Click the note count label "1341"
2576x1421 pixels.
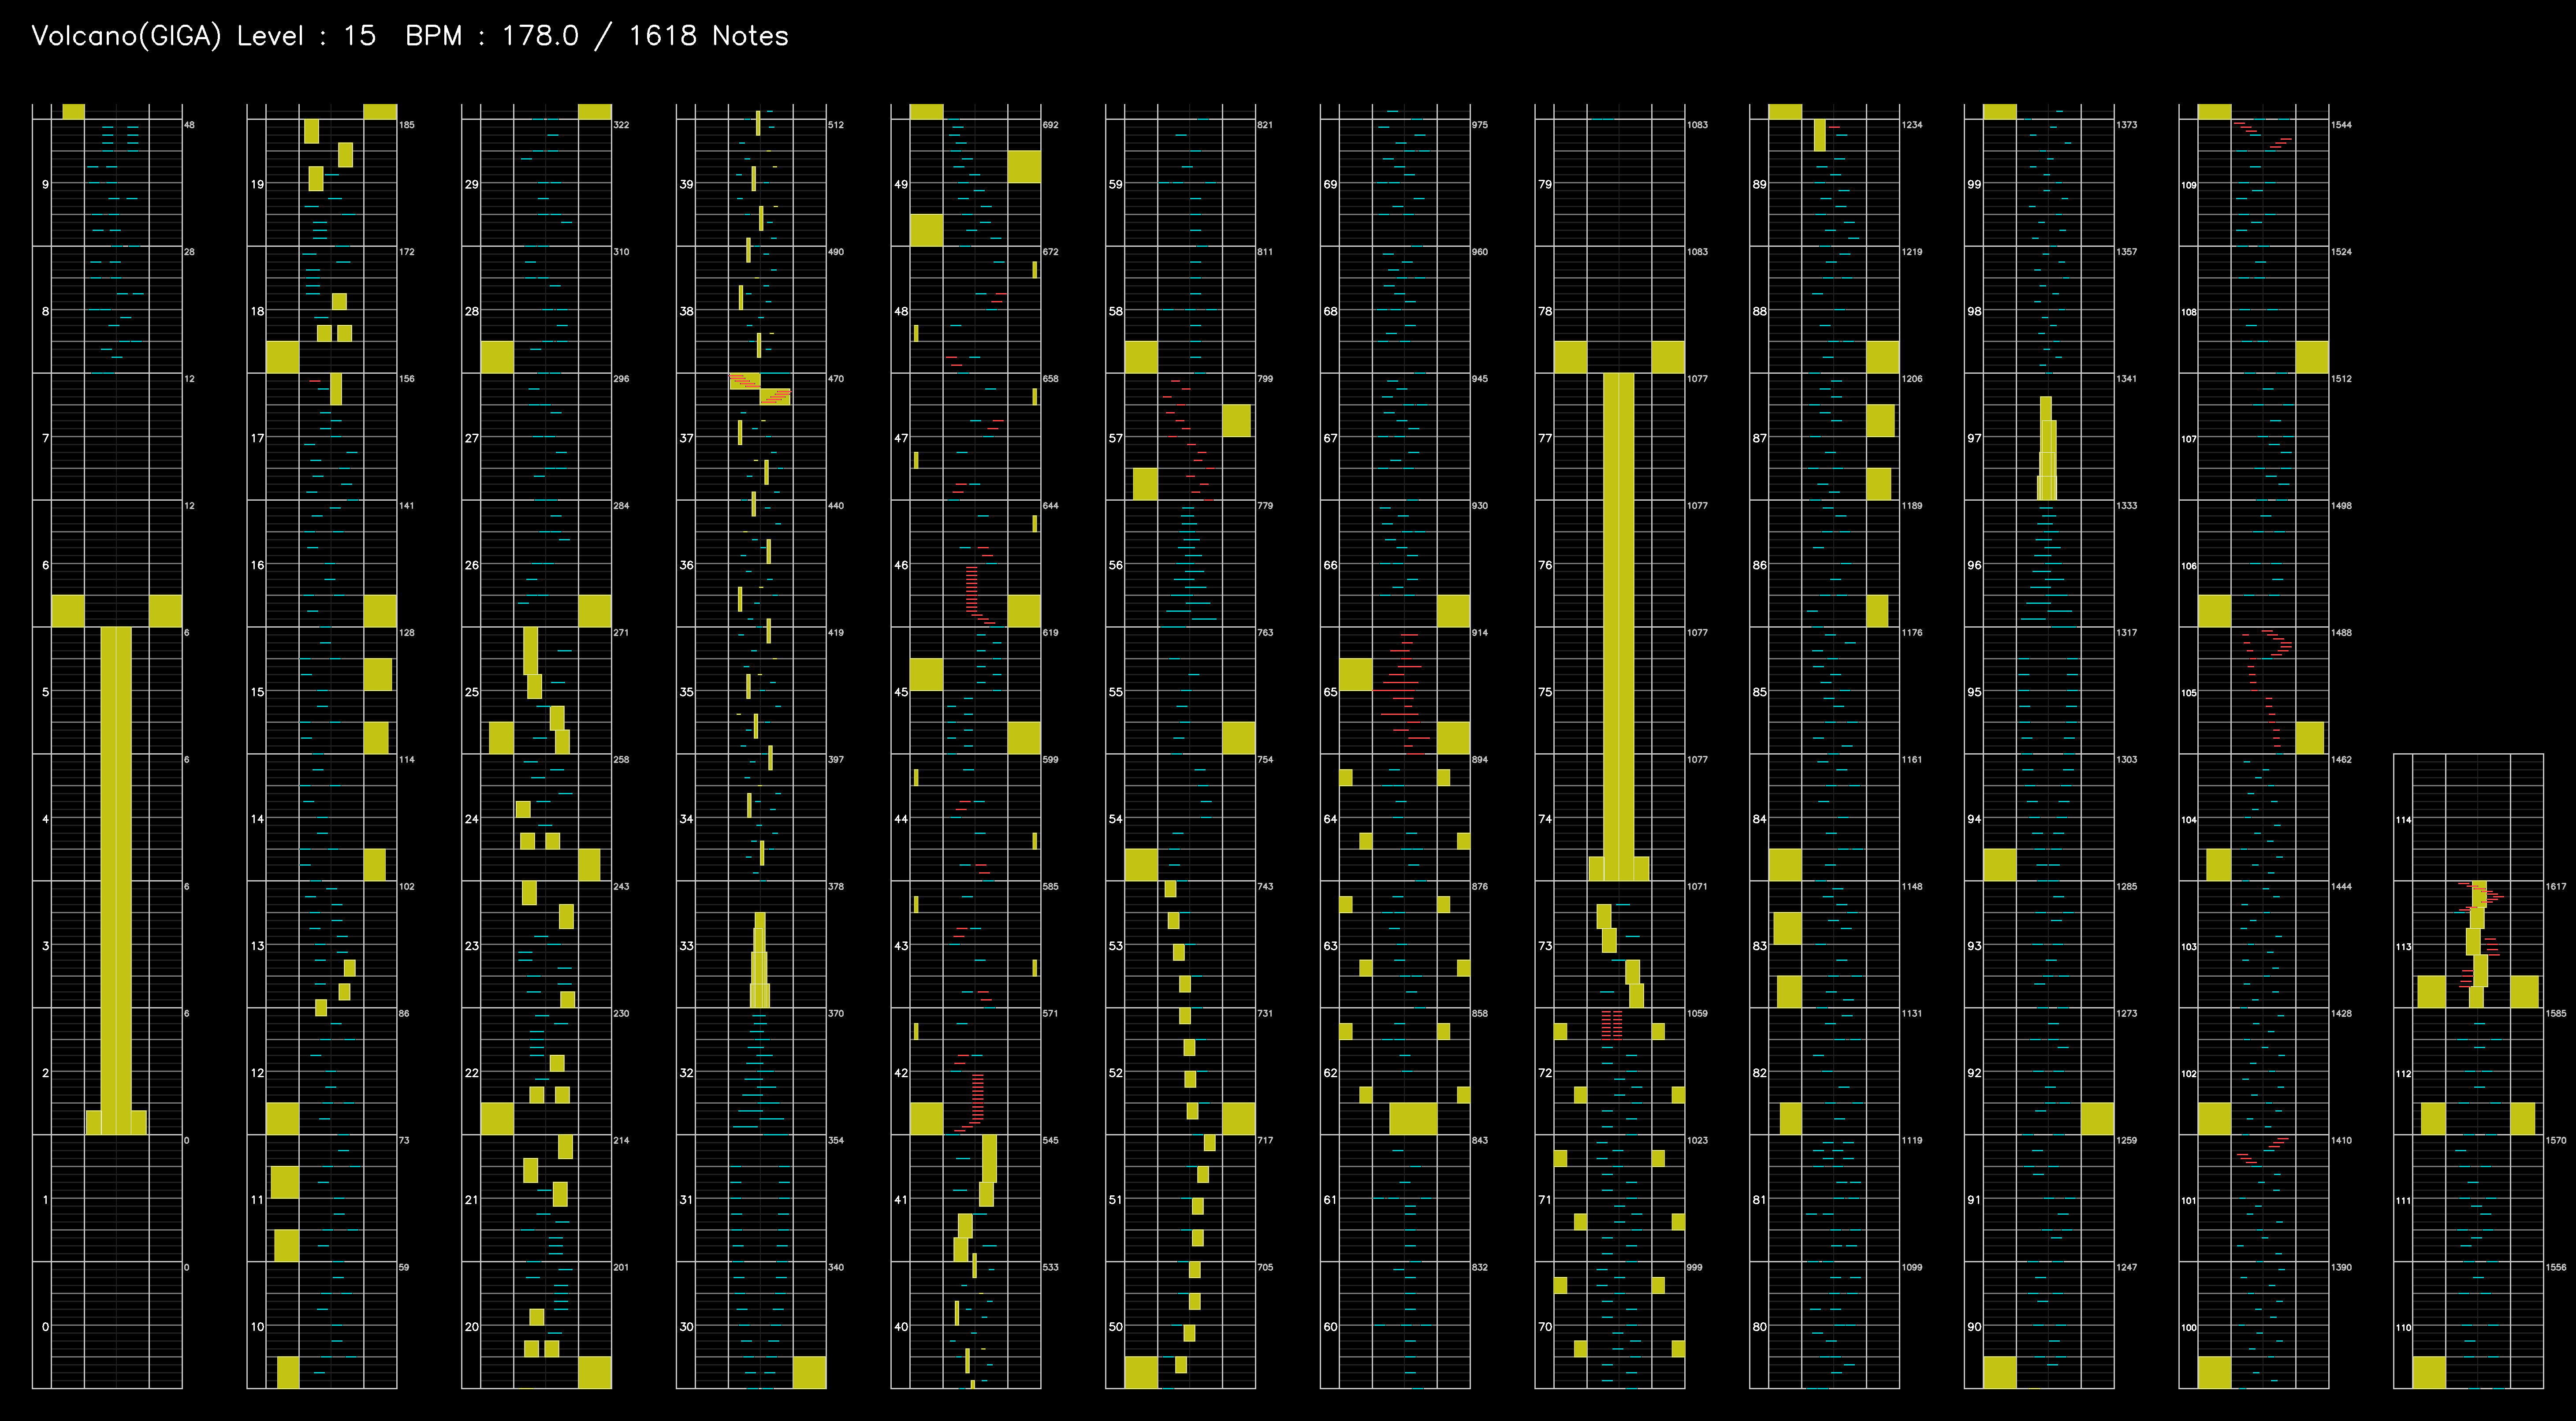[x=2127, y=379]
